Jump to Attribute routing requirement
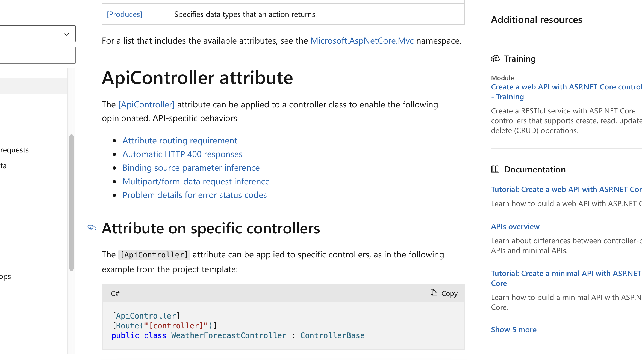The height and width of the screenshot is (360, 642). [x=180, y=141]
